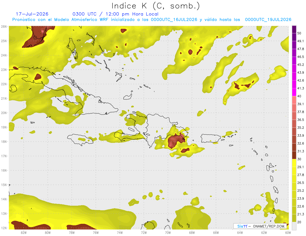Click colorbar label '39.1'

[301, 104]
